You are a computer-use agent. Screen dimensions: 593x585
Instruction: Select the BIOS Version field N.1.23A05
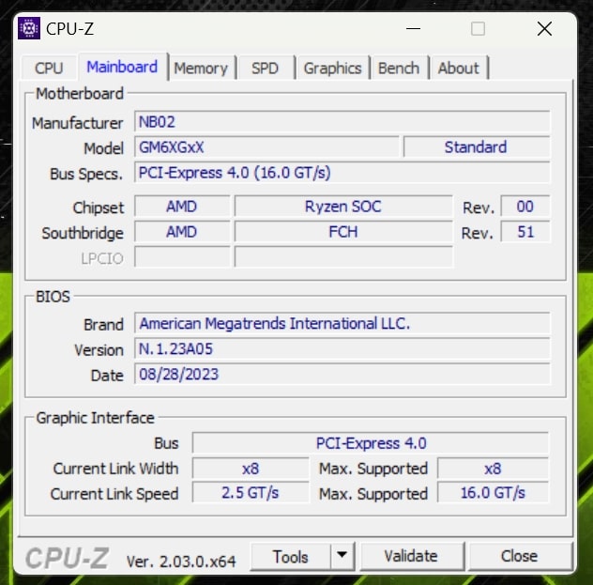342,349
